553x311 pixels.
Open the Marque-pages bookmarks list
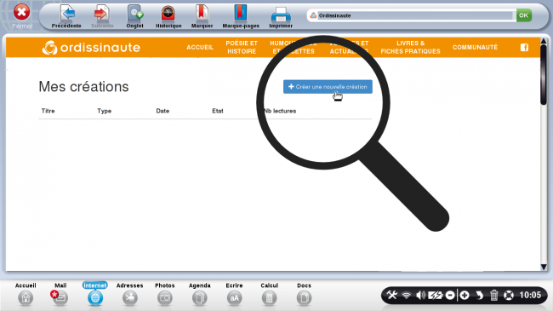[241, 14]
